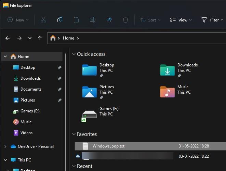Unpin Desktop from sidebar pin icon

[59, 67]
